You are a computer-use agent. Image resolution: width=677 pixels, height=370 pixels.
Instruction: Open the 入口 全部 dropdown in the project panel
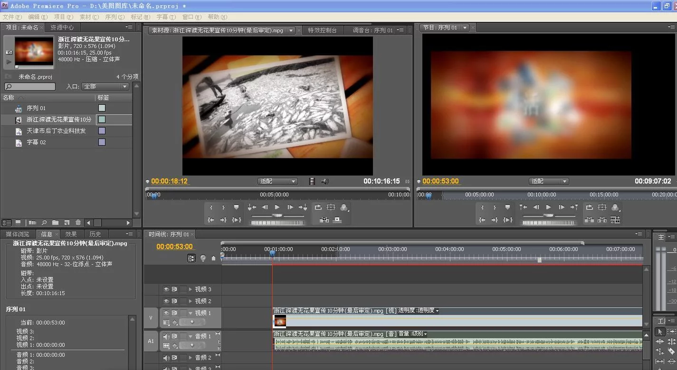pos(105,87)
